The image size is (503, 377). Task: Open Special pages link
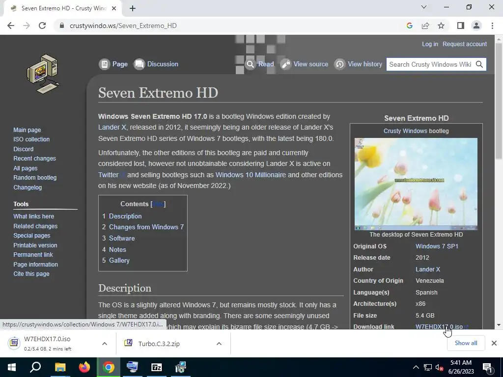pyautogui.click(x=32, y=235)
